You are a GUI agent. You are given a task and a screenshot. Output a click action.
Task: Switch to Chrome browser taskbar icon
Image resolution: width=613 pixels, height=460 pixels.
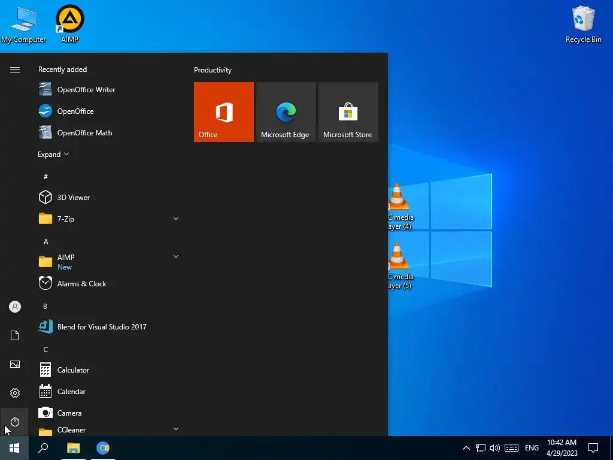point(103,448)
